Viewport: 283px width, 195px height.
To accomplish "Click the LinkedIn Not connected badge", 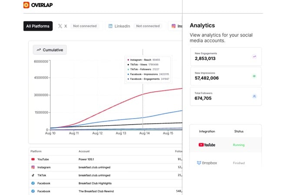I will click(x=148, y=26).
